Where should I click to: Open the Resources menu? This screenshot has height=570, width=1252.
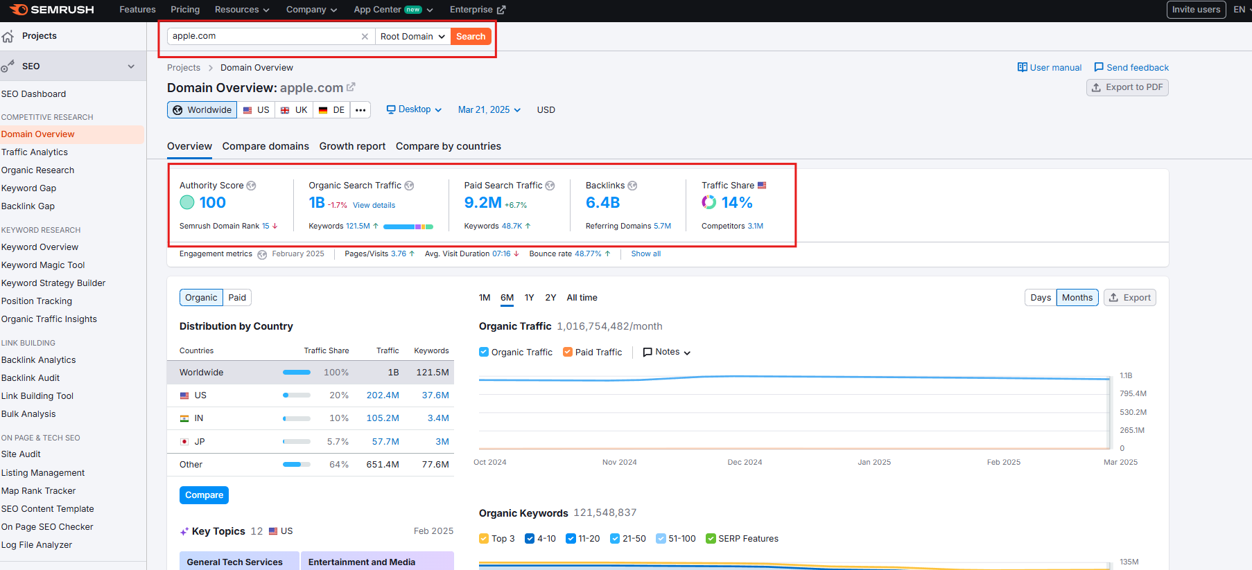(242, 10)
